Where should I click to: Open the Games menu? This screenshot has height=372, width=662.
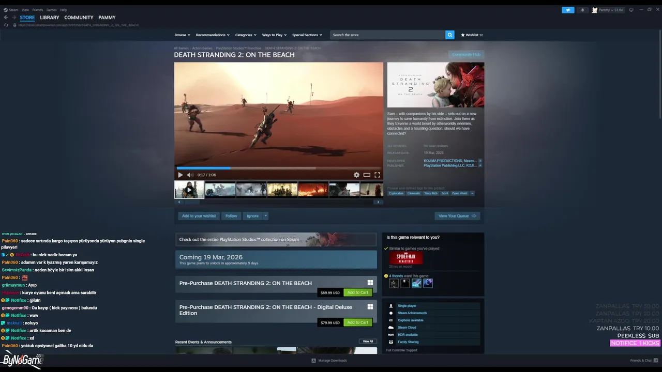click(52, 10)
